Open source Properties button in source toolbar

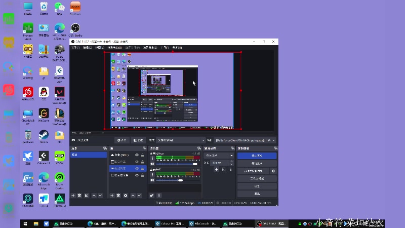[122, 140]
